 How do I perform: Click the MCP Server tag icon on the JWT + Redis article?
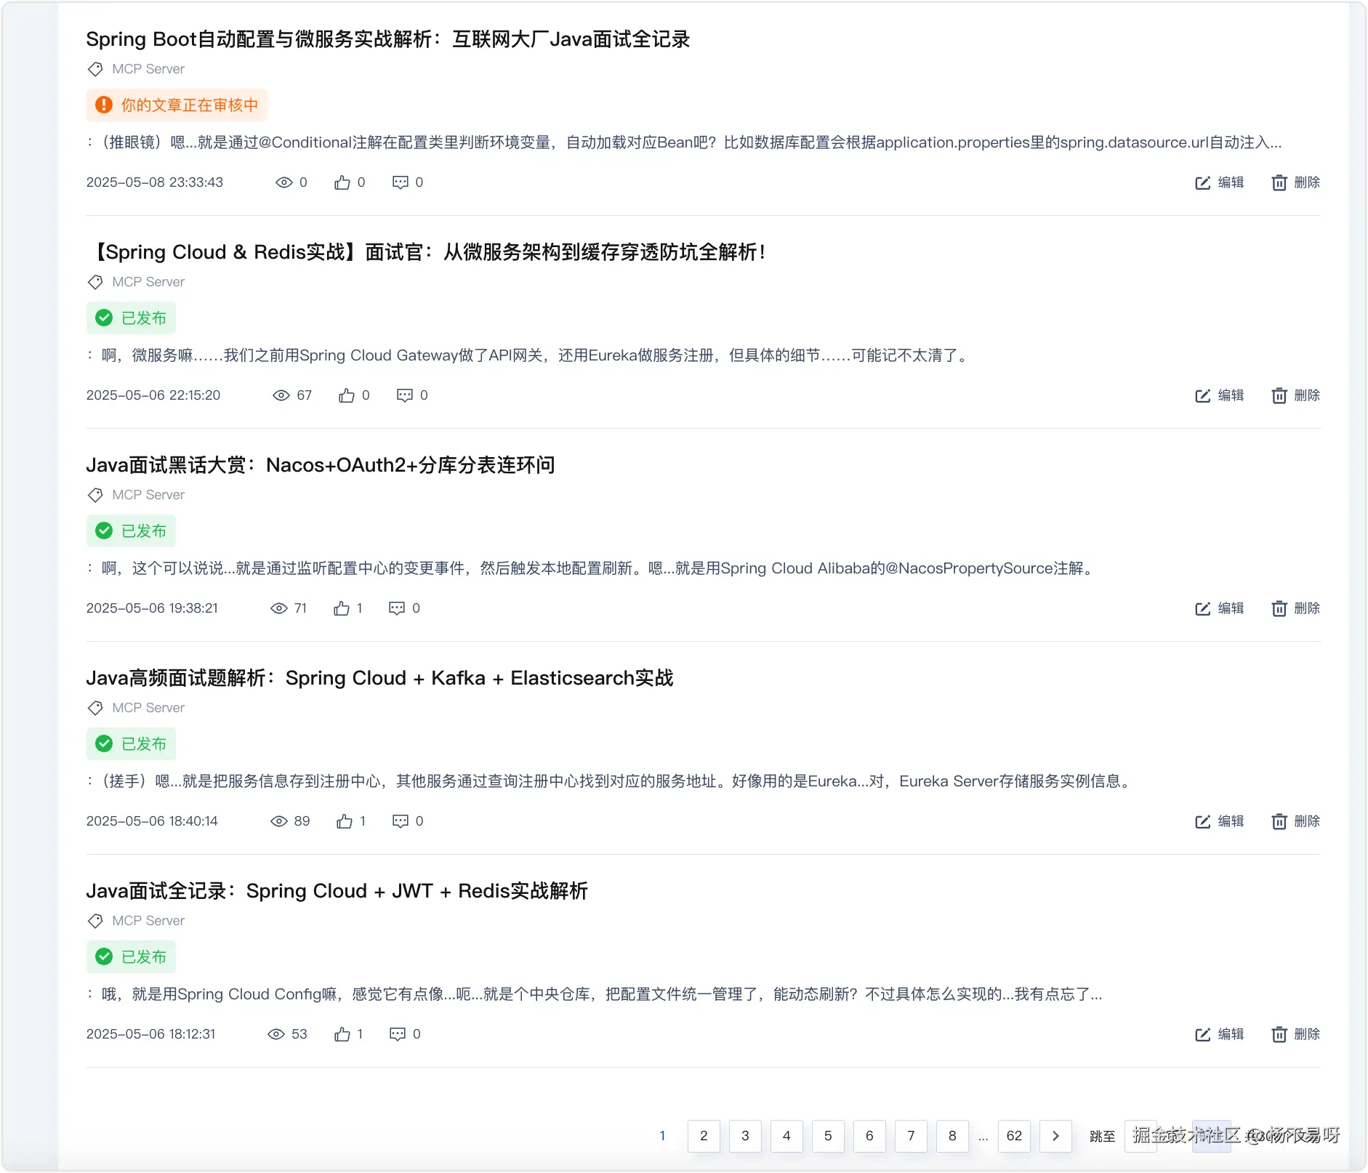point(95,921)
